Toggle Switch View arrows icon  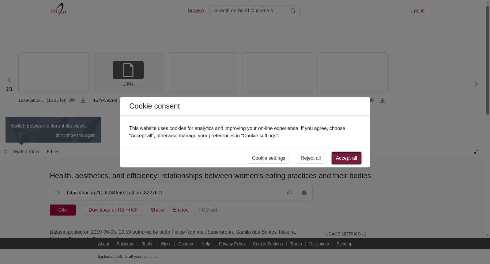click(6, 152)
